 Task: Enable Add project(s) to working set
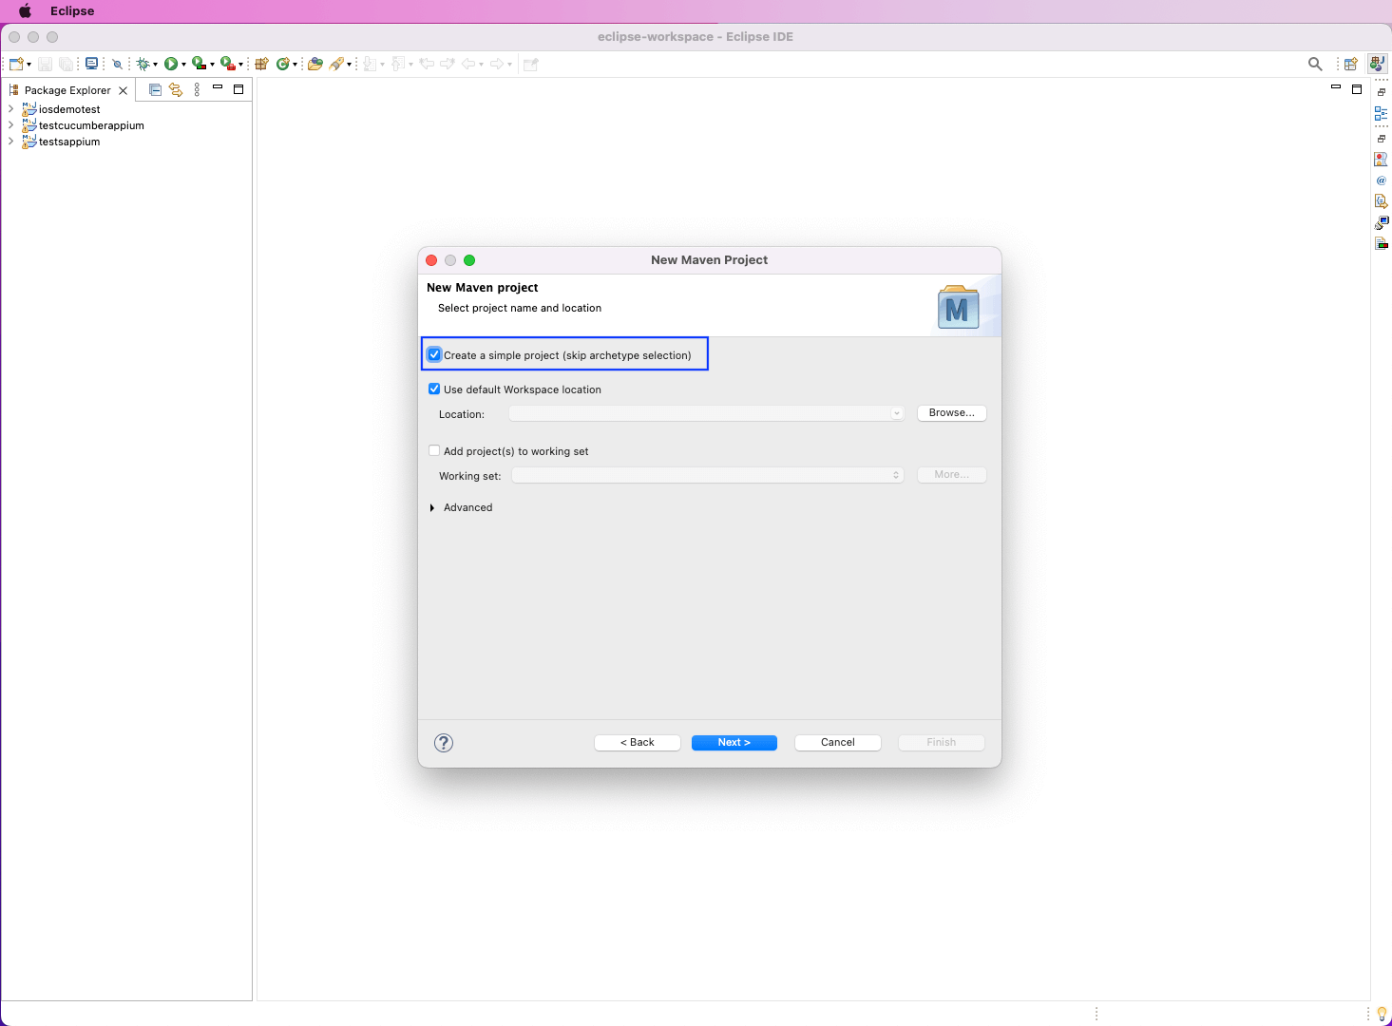pyautogui.click(x=434, y=451)
